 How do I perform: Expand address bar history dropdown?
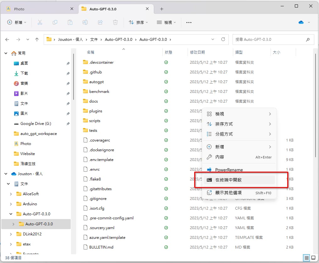coord(213,39)
